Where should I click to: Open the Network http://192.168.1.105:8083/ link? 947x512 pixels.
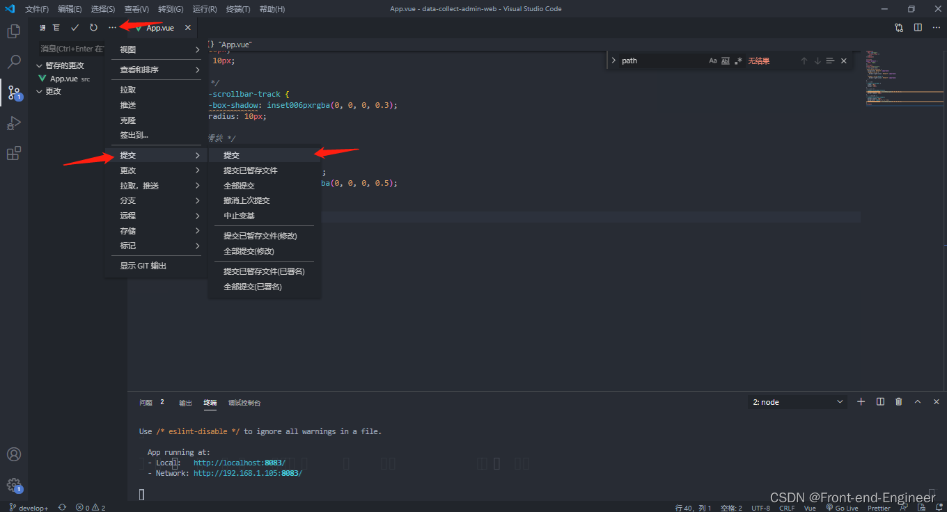pos(248,473)
